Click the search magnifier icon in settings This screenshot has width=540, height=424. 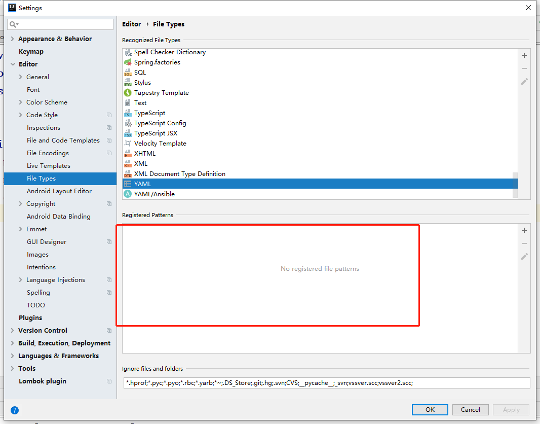click(14, 24)
